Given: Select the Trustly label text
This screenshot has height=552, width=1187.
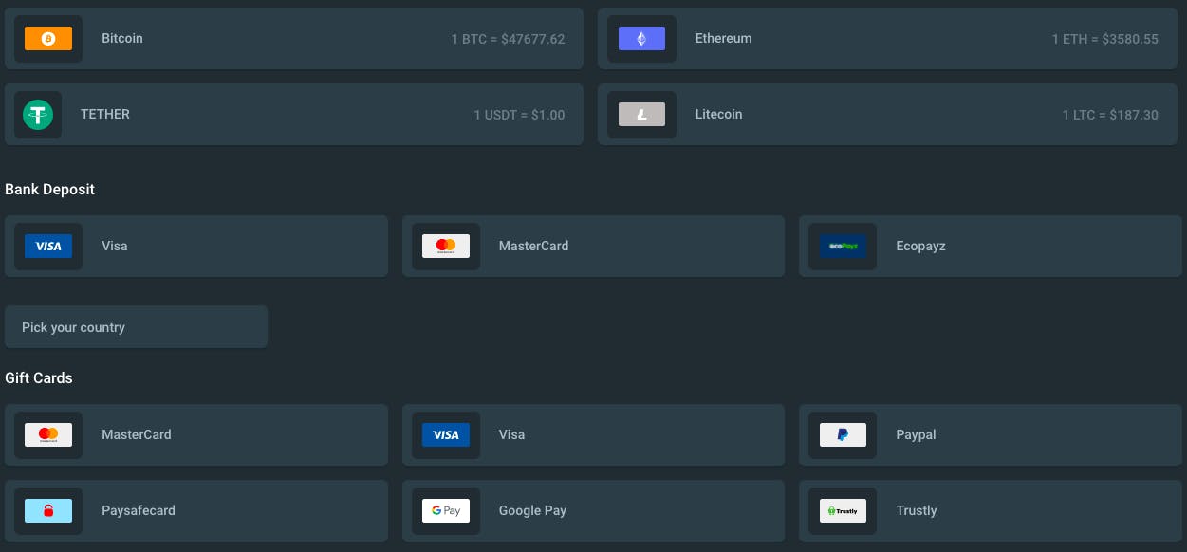Looking at the screenshot, I should 916,511.
